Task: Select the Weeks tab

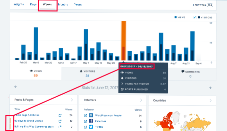Action: 47,4
